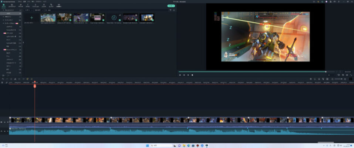This screenshot has height=148, width=354.
Task: Click the filter icon in media panel
Action: coord(171,10)
